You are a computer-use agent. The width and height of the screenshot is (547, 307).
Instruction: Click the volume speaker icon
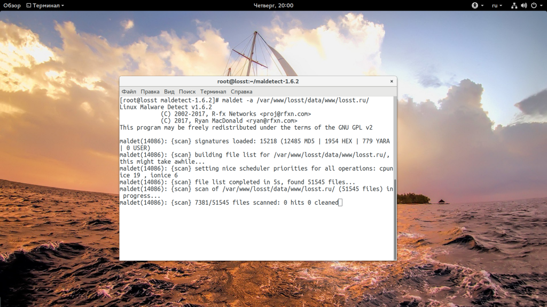tap(523, 5)
